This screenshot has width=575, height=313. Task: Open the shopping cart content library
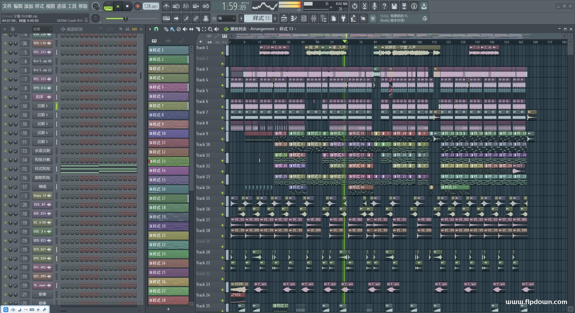tap(373, 19)
